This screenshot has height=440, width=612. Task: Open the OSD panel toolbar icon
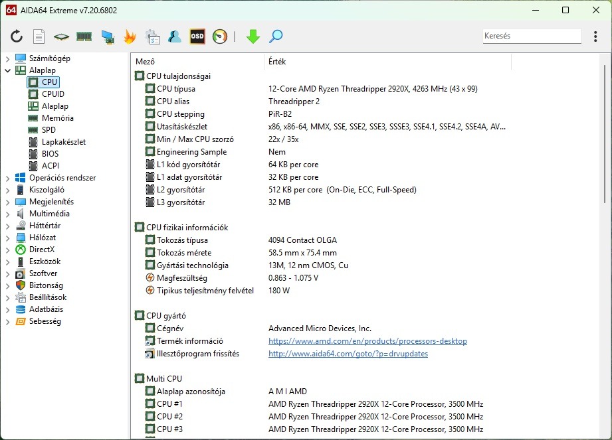[x=197, y=37]
